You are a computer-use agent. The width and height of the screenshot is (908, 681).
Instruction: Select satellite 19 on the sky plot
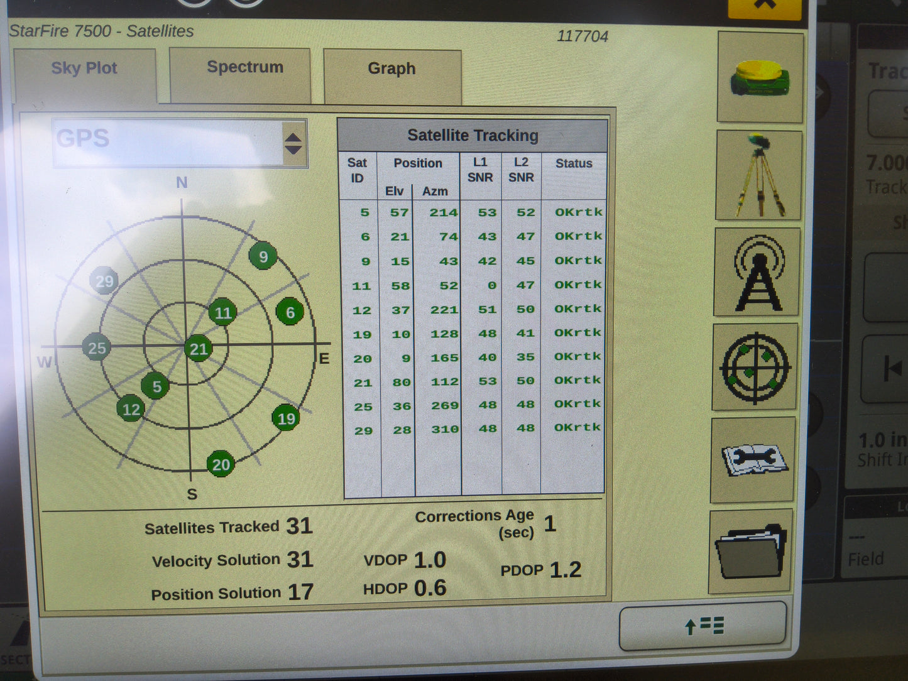(286, 418)
